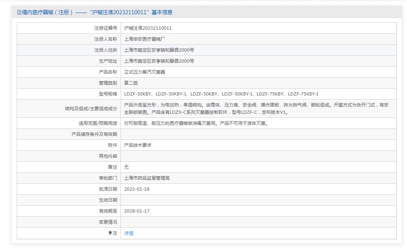Image resolution: width=407 pixels, height=252 pixels.
Task: Click the 注册人名称 label
Action: tap(106, 39)
